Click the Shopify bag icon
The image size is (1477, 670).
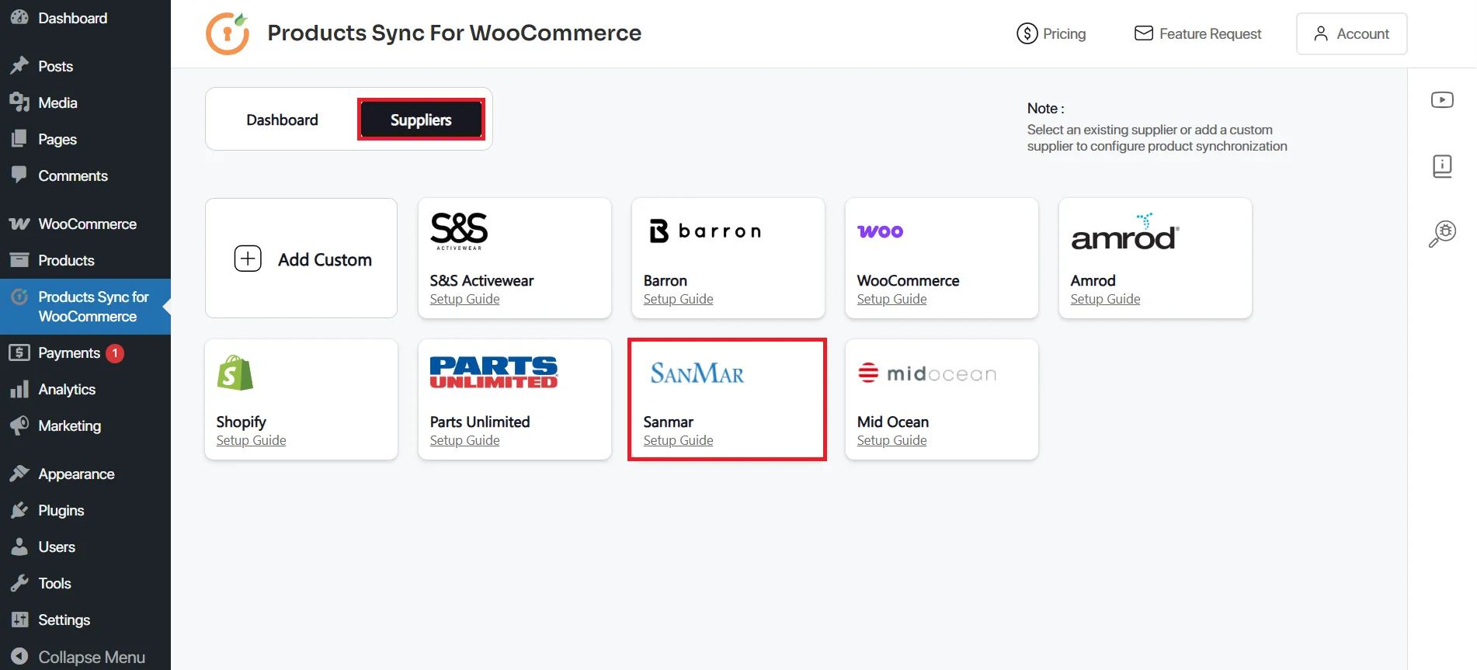pyautogui.click(x=235, y=373)
